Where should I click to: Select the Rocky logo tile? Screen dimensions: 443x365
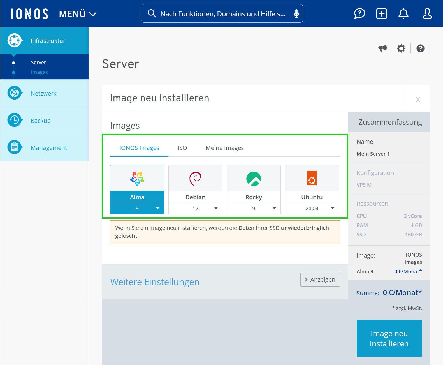tap(254, 178)
